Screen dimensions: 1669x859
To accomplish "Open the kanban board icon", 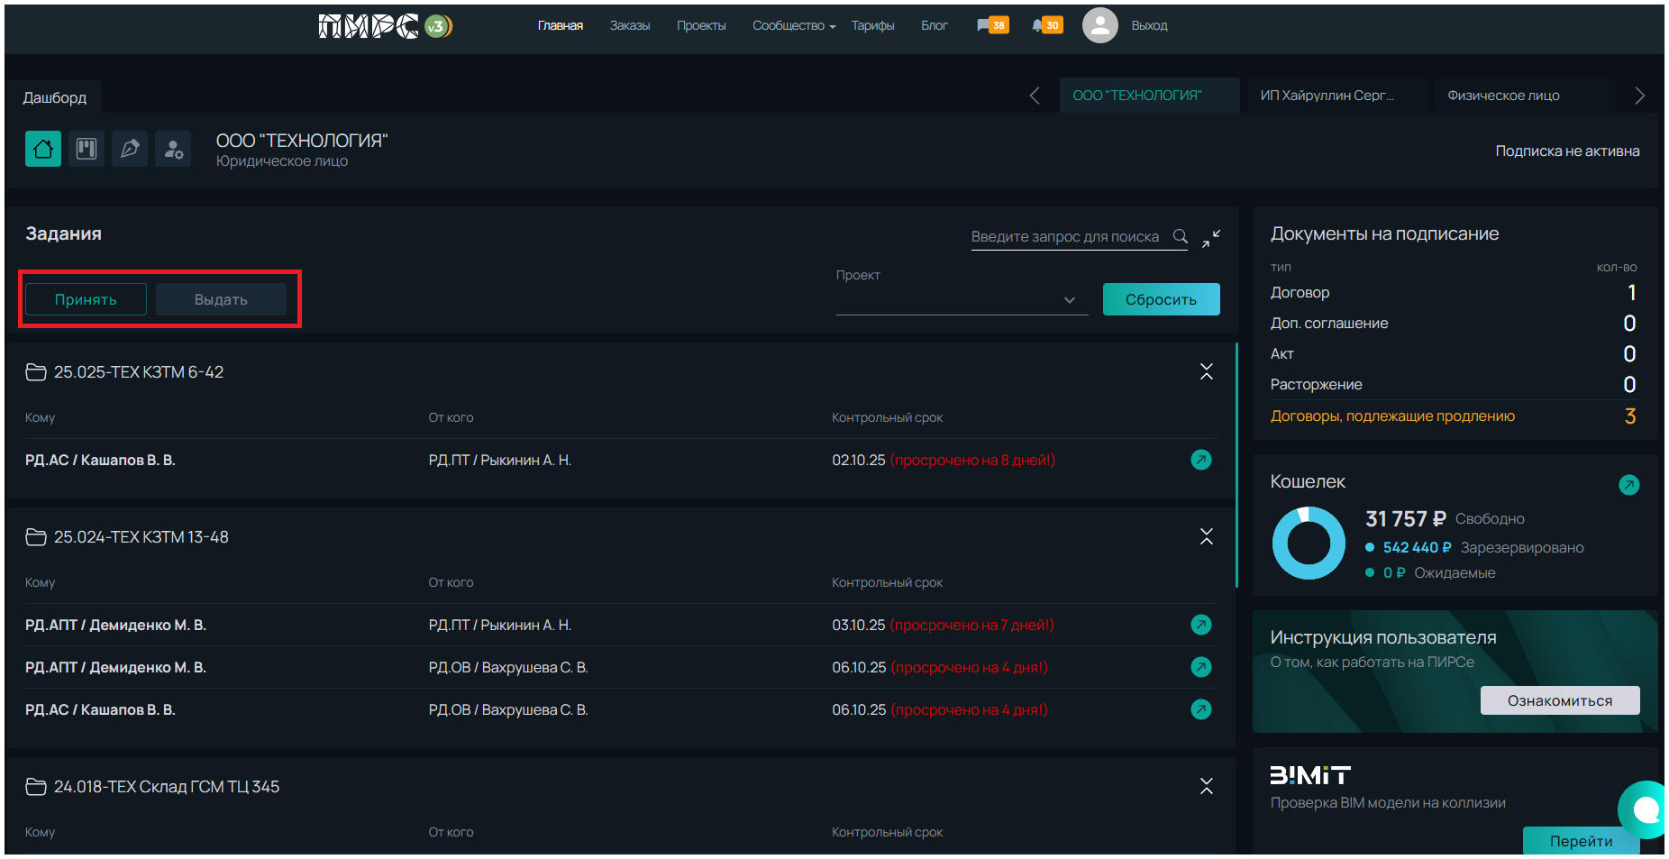I will point(87,149).
